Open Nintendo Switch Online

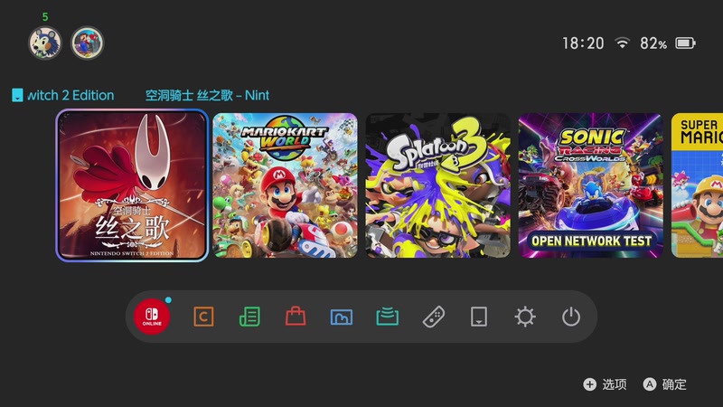pos(152,317)
